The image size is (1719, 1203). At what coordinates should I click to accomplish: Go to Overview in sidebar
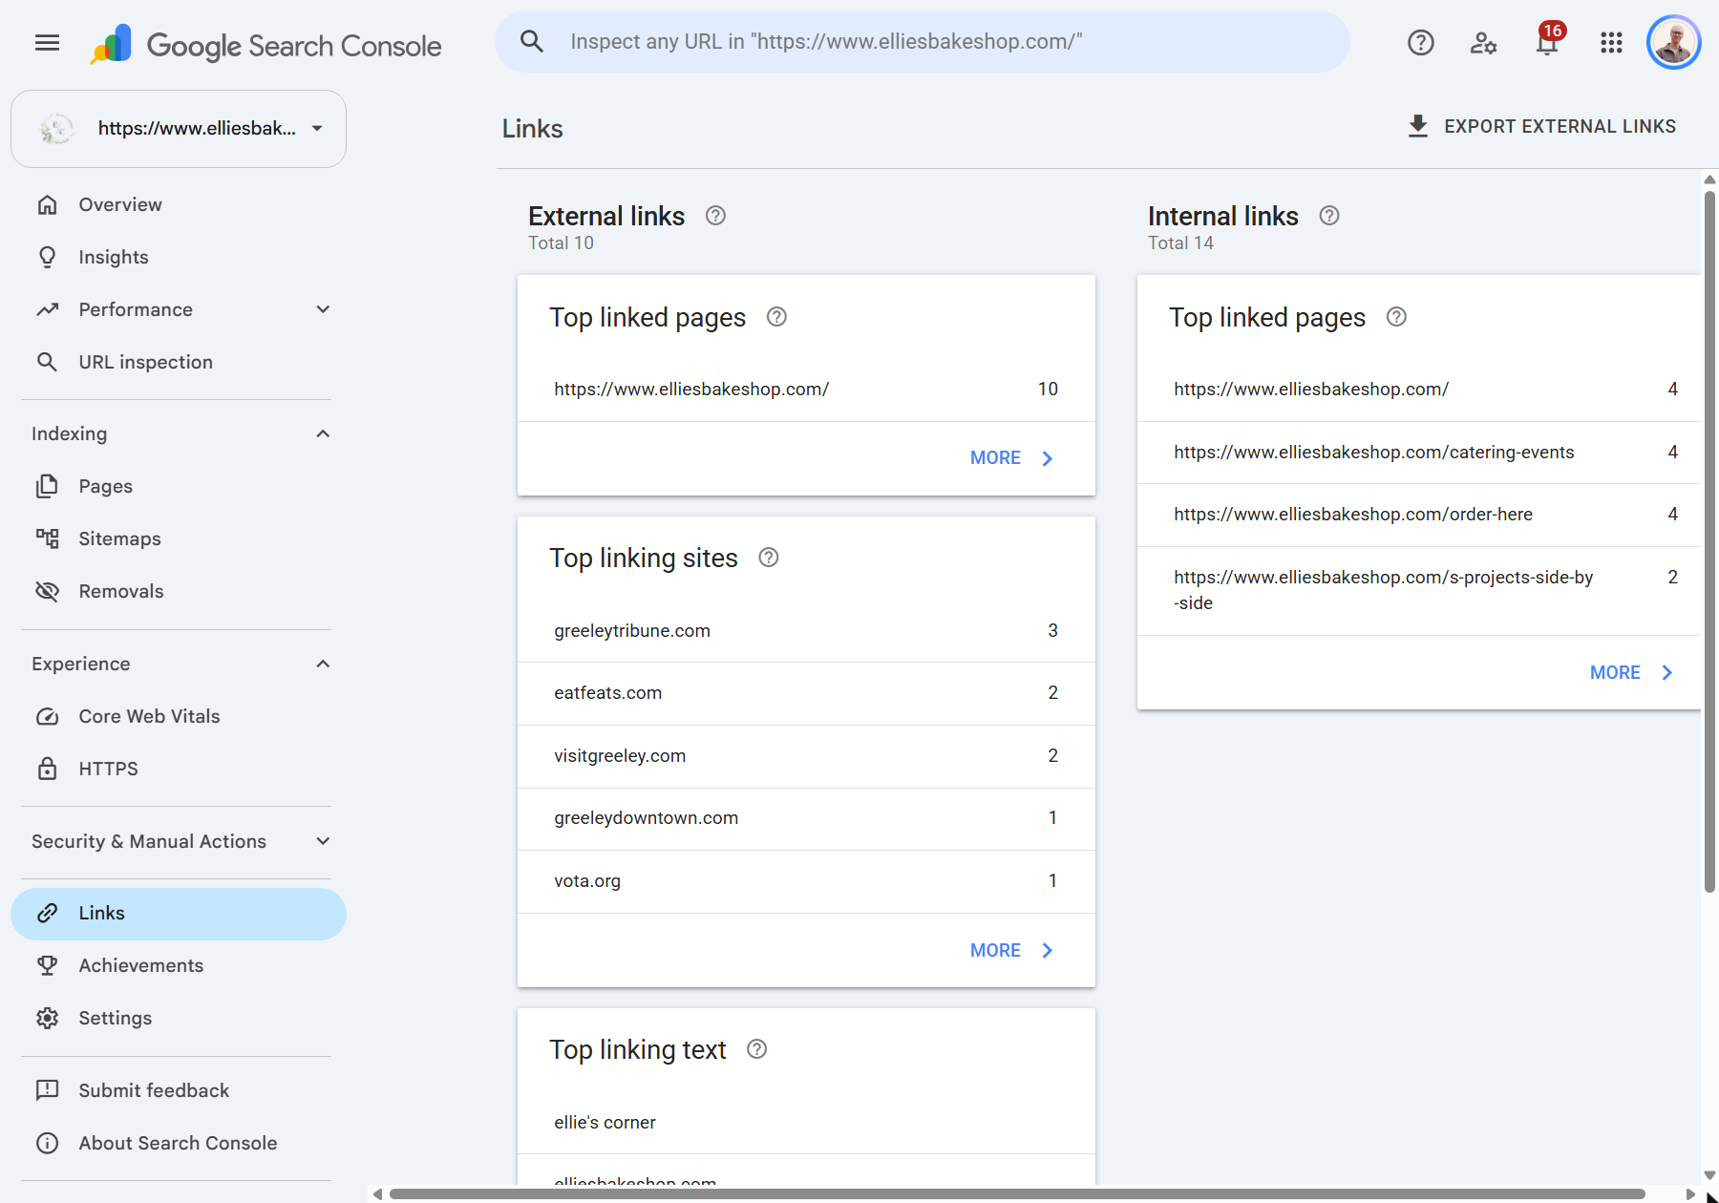tap(179, 204)
